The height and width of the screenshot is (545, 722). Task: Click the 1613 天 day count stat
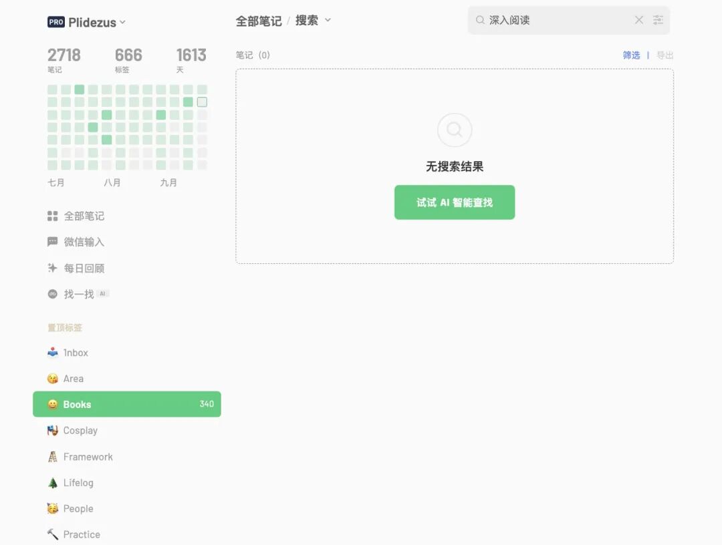point(191,60)
